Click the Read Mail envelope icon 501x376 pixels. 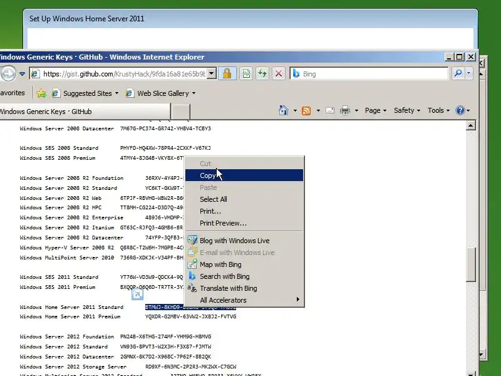(x=330, y=111)
